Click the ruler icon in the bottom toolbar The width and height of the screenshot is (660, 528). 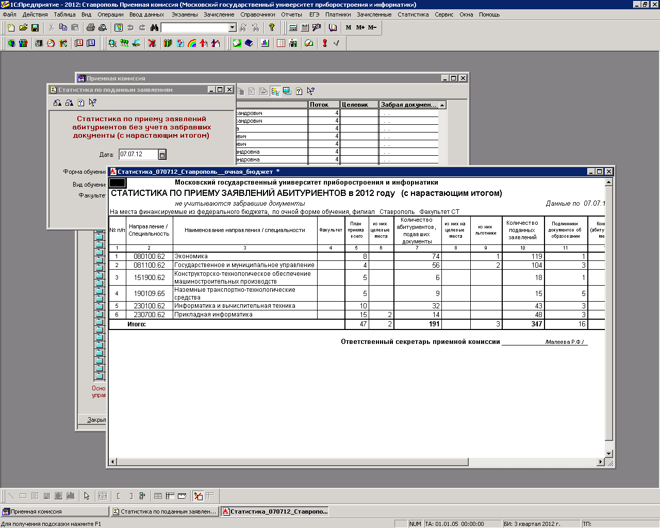[x=182, y=496]
